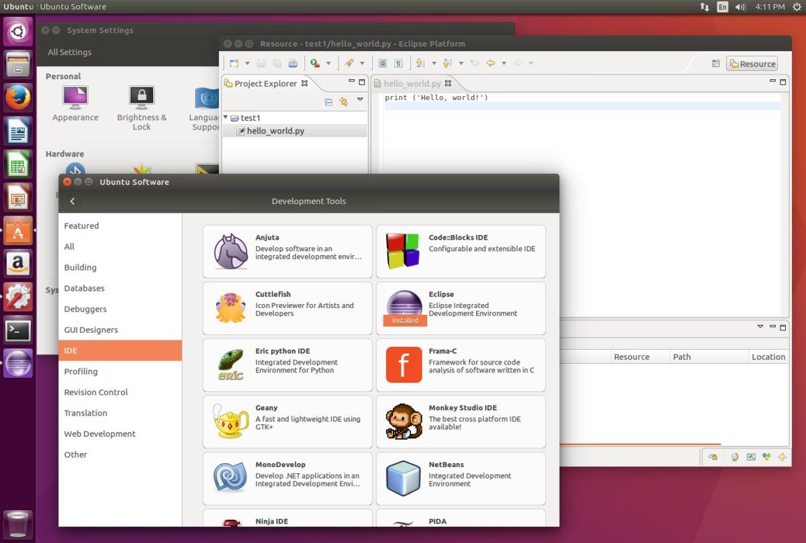806x543 pixels.
Task: Open the Next annotation dropdown arrow in Eclipse
Action: [x=434, y=64]
